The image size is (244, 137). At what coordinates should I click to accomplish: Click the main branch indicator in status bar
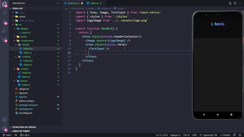pyautogui.click(x=7, y=135)
